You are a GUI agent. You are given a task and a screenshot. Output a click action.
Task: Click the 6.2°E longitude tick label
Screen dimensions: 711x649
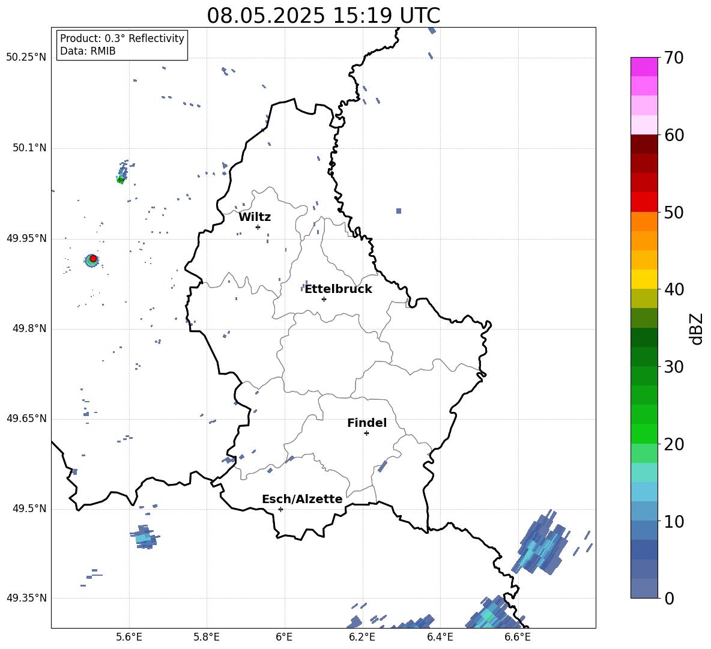point(362,637)
